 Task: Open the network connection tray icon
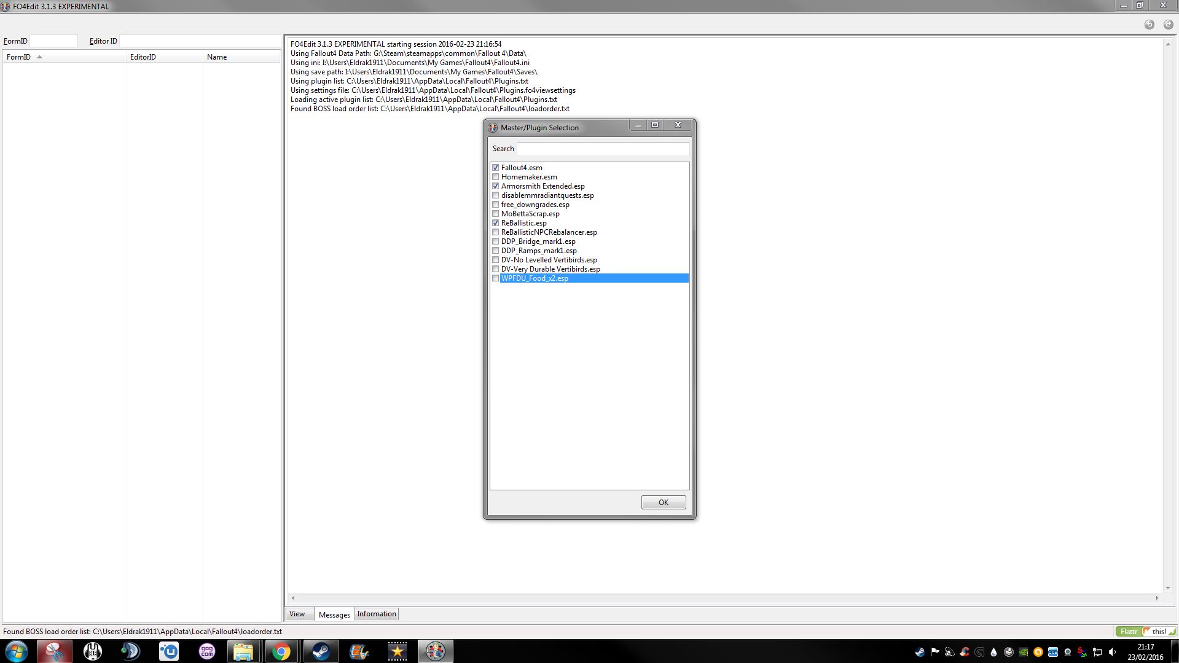click(1097, 652)
